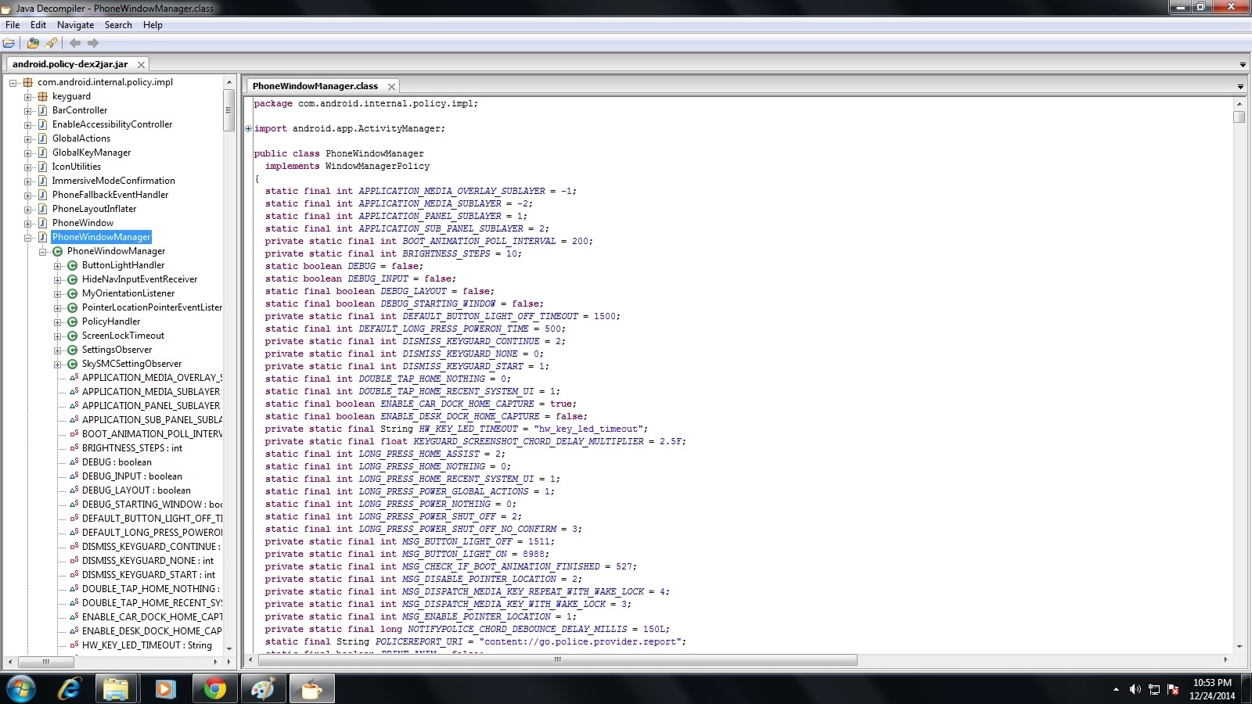Open Windows Media Player from the taskbar
The image size is (1252, 704).
point(165,689)
